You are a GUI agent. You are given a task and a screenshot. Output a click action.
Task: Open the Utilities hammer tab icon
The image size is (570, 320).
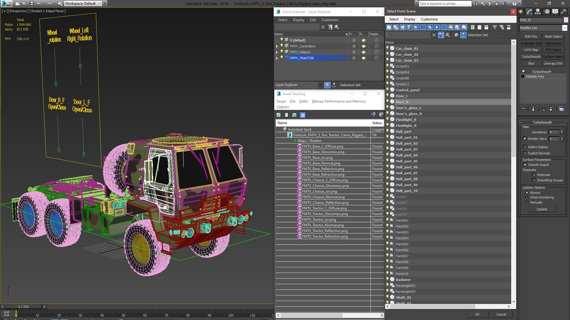[x=563, y=12]
